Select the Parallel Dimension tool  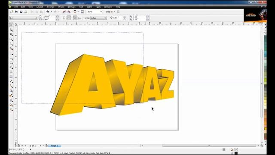11,81
